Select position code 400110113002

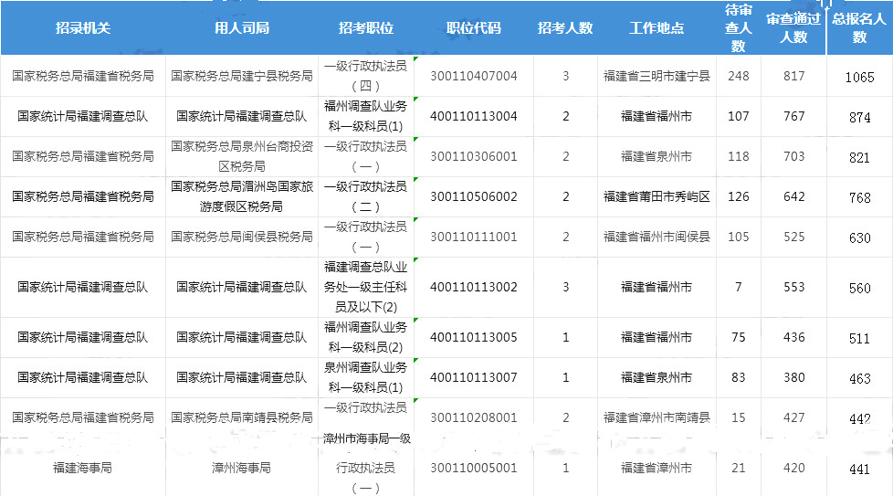point(474,287)
